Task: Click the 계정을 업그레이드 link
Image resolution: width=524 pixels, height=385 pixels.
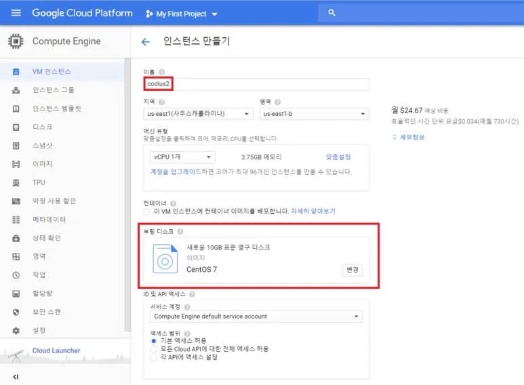Action: (176, 171)
